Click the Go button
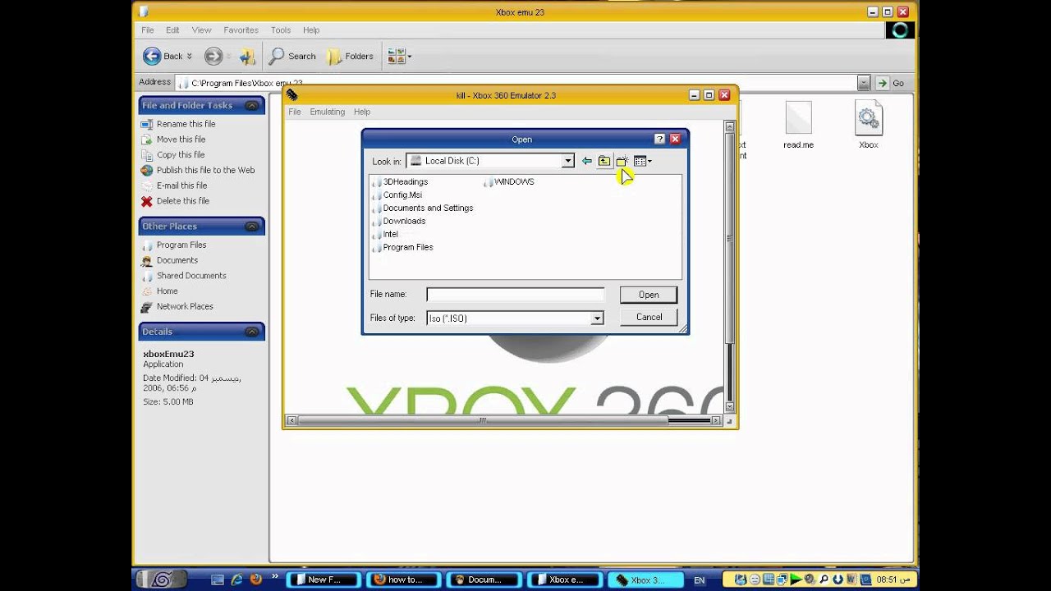The image size is (1051, 591). click(890, 83)
